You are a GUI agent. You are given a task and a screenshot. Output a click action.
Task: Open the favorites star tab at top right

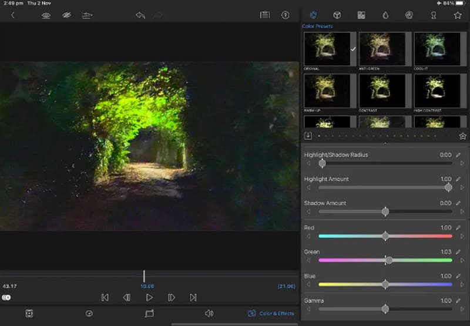point(458,15)
